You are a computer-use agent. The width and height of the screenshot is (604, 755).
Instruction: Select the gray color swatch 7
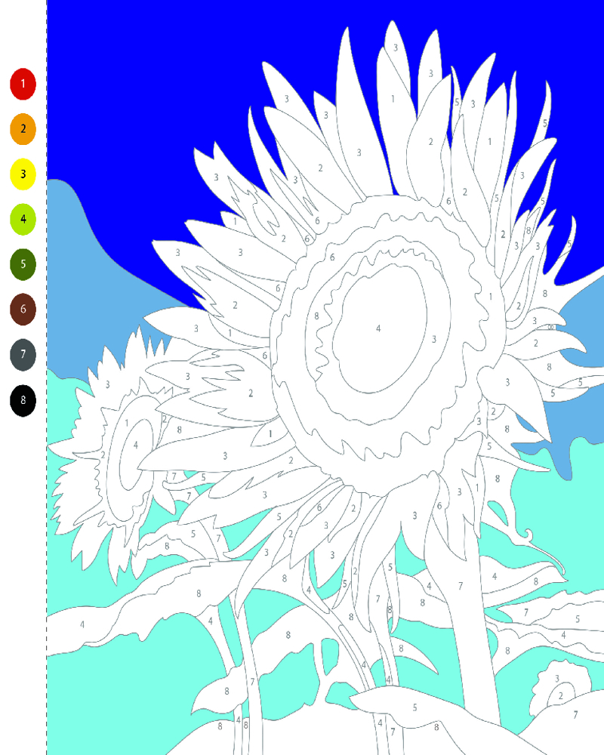(23, 355)
